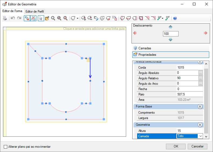Image resolution: width=213 pixels, height=152 pixels.
Task: Open the blue help question mark icon
Action: pyautogui.click(x=175, y=18)
